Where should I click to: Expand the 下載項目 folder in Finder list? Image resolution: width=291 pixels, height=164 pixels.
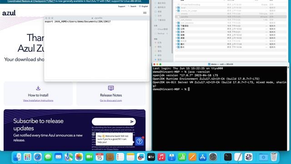click(x=176, y=26)
